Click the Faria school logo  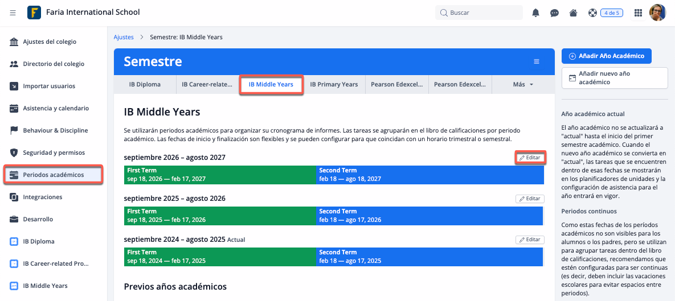coord(34,13)
